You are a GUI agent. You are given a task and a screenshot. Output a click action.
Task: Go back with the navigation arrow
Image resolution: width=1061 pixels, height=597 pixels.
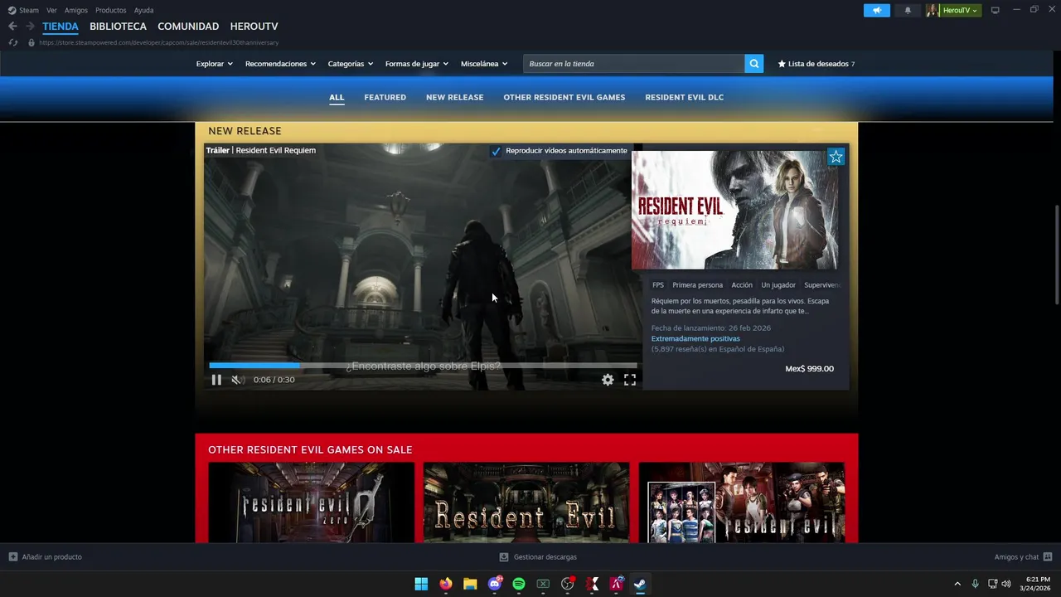coord(12,27)
